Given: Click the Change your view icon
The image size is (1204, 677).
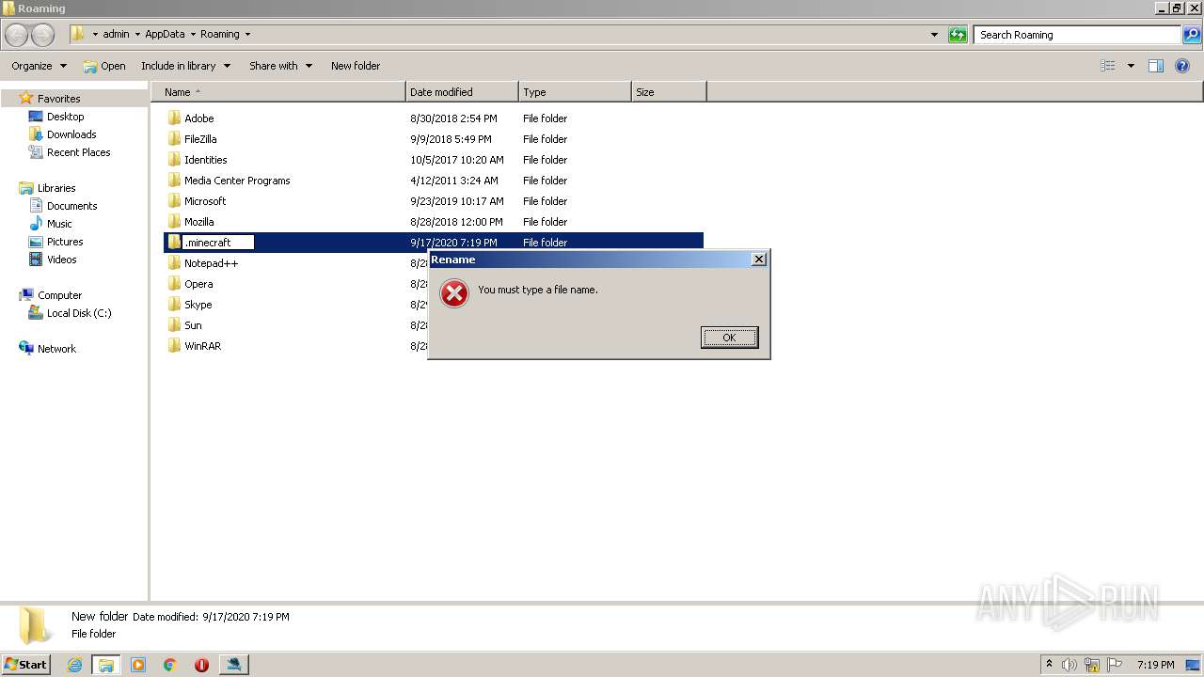Looking at the screenshot, I should pyautogui.click(x=1108, y=66).
